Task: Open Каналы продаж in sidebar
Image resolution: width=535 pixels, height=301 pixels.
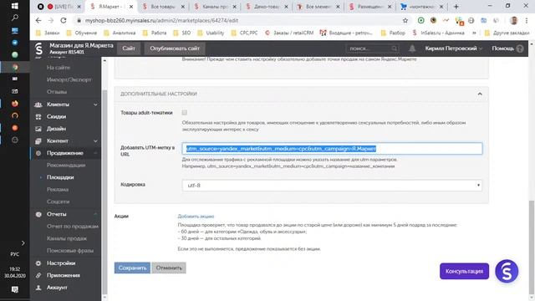Action: (x=67, y=238)
